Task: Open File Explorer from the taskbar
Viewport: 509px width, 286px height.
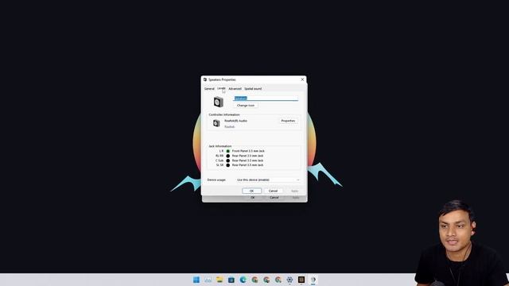Action: 220,280
